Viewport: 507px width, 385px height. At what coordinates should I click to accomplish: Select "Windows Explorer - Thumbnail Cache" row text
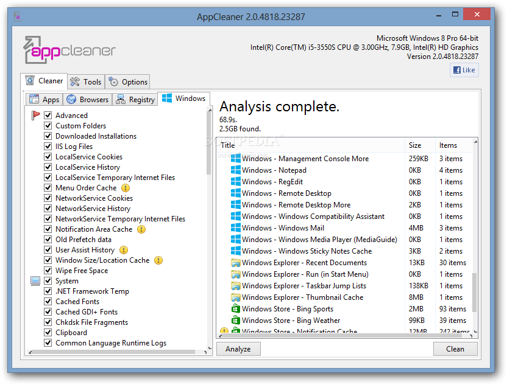303,297
